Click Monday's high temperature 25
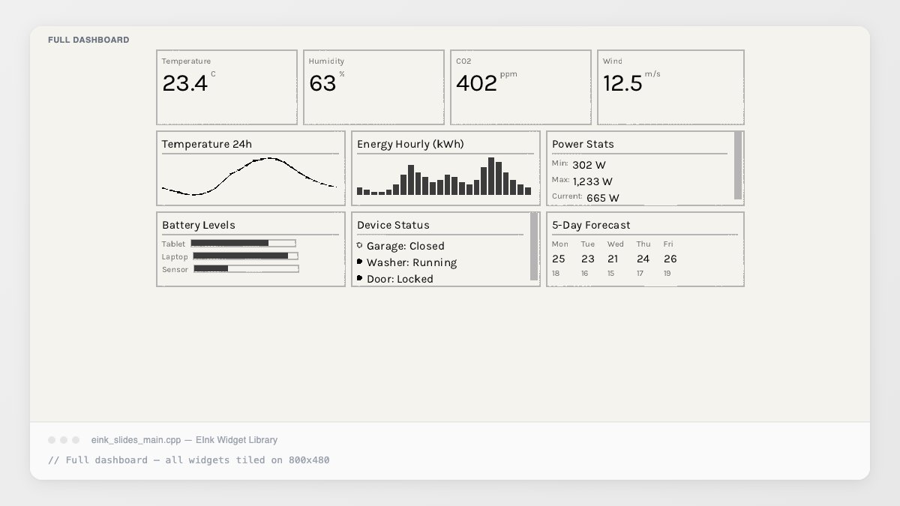 pyautogui.click(x=559, y=259)
